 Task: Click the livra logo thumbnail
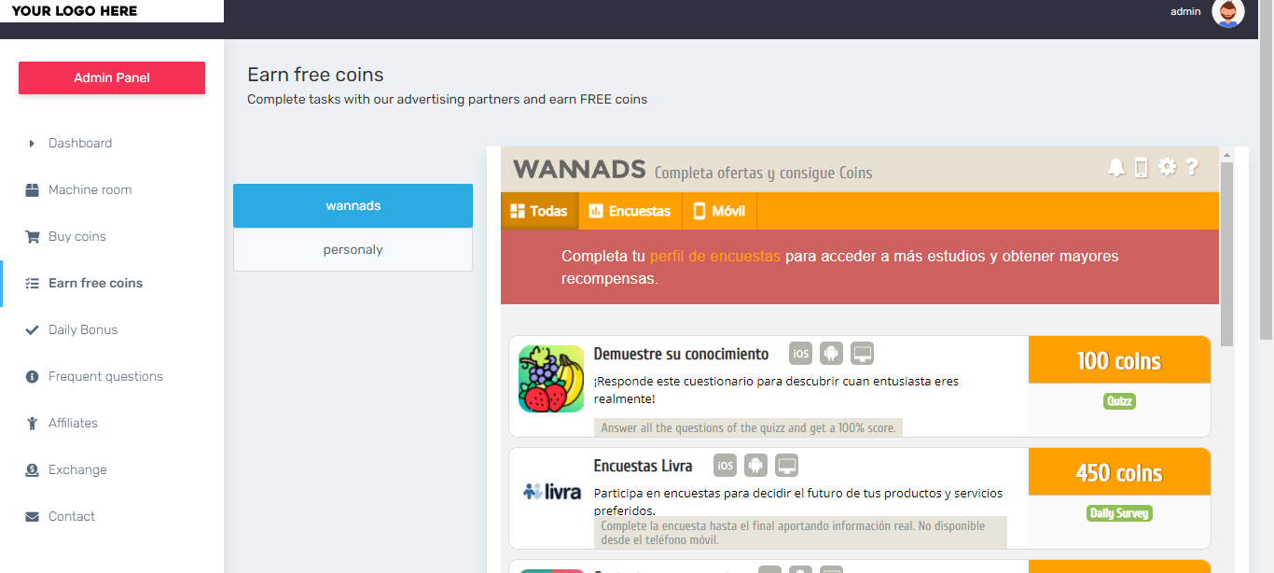[x=551, y=491]
